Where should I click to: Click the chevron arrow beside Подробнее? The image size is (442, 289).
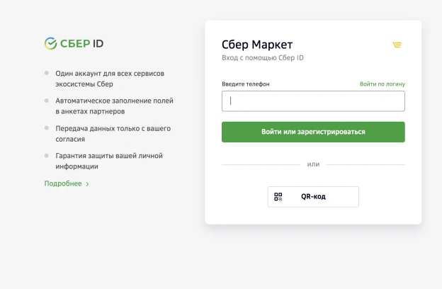tap(87, 184)
